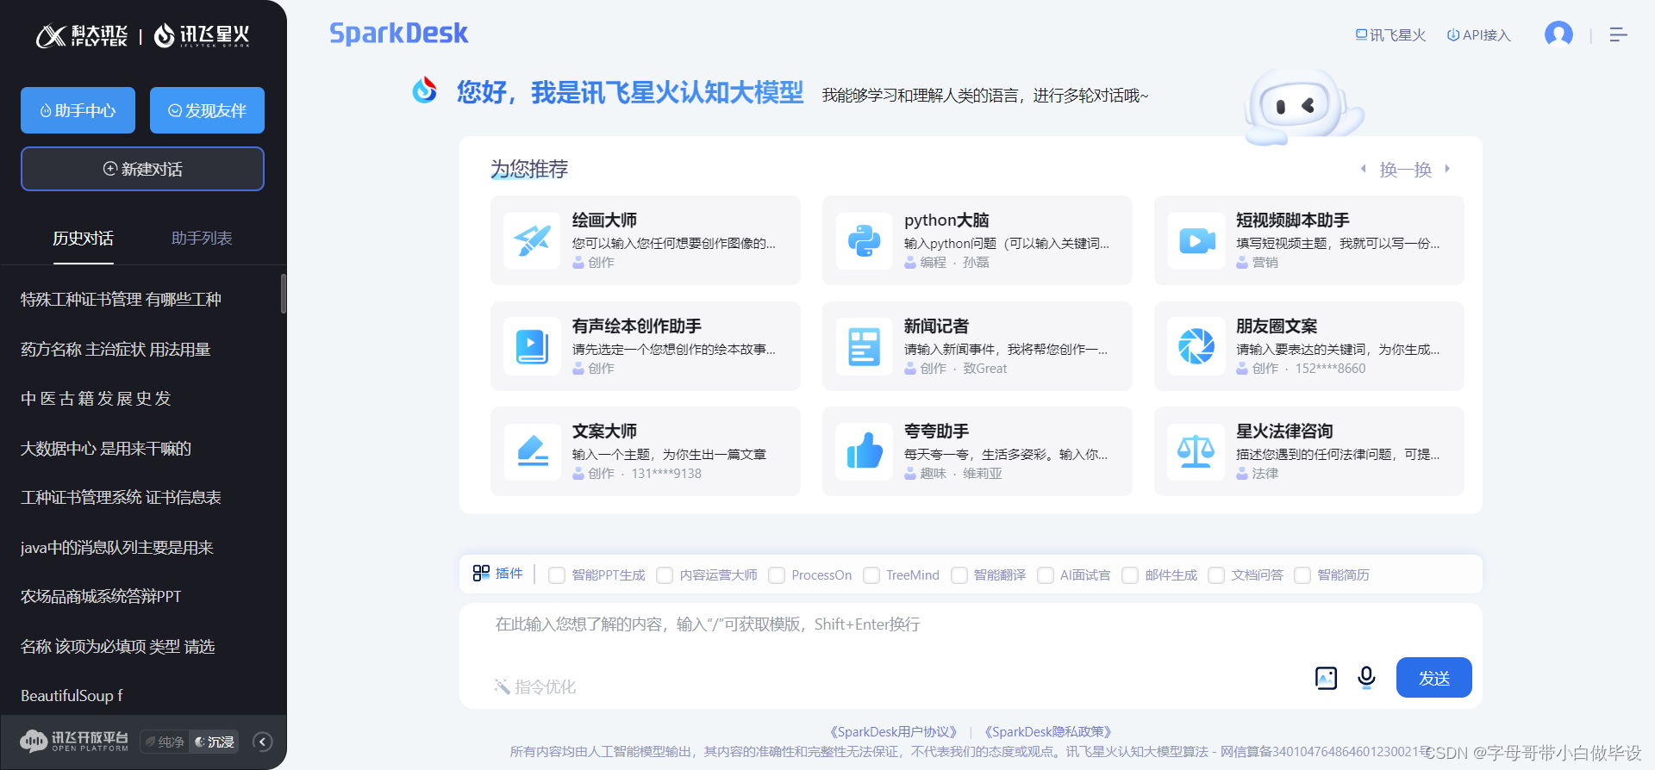This screenshot has width=1655, height=770.
Task: Toggle the ProcessOn plugin checkbox
Action: click(777, 575)
